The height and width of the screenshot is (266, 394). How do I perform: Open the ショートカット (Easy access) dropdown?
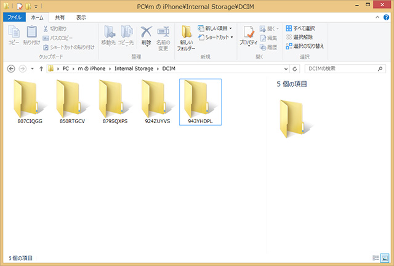(x=215, y=37)
